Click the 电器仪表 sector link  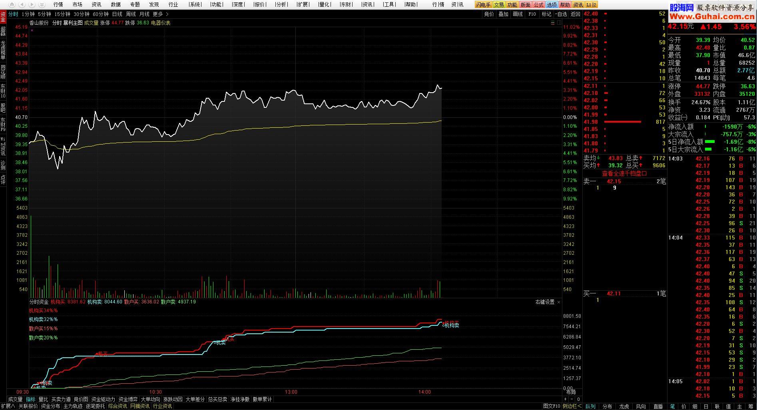click(x=161, y=23)
